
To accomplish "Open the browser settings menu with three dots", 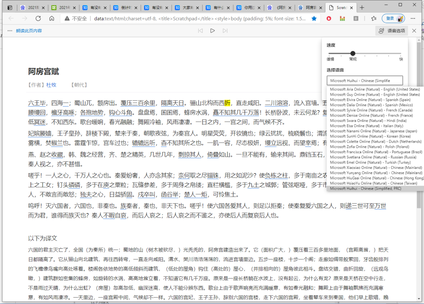I will (x=413, y=18).
